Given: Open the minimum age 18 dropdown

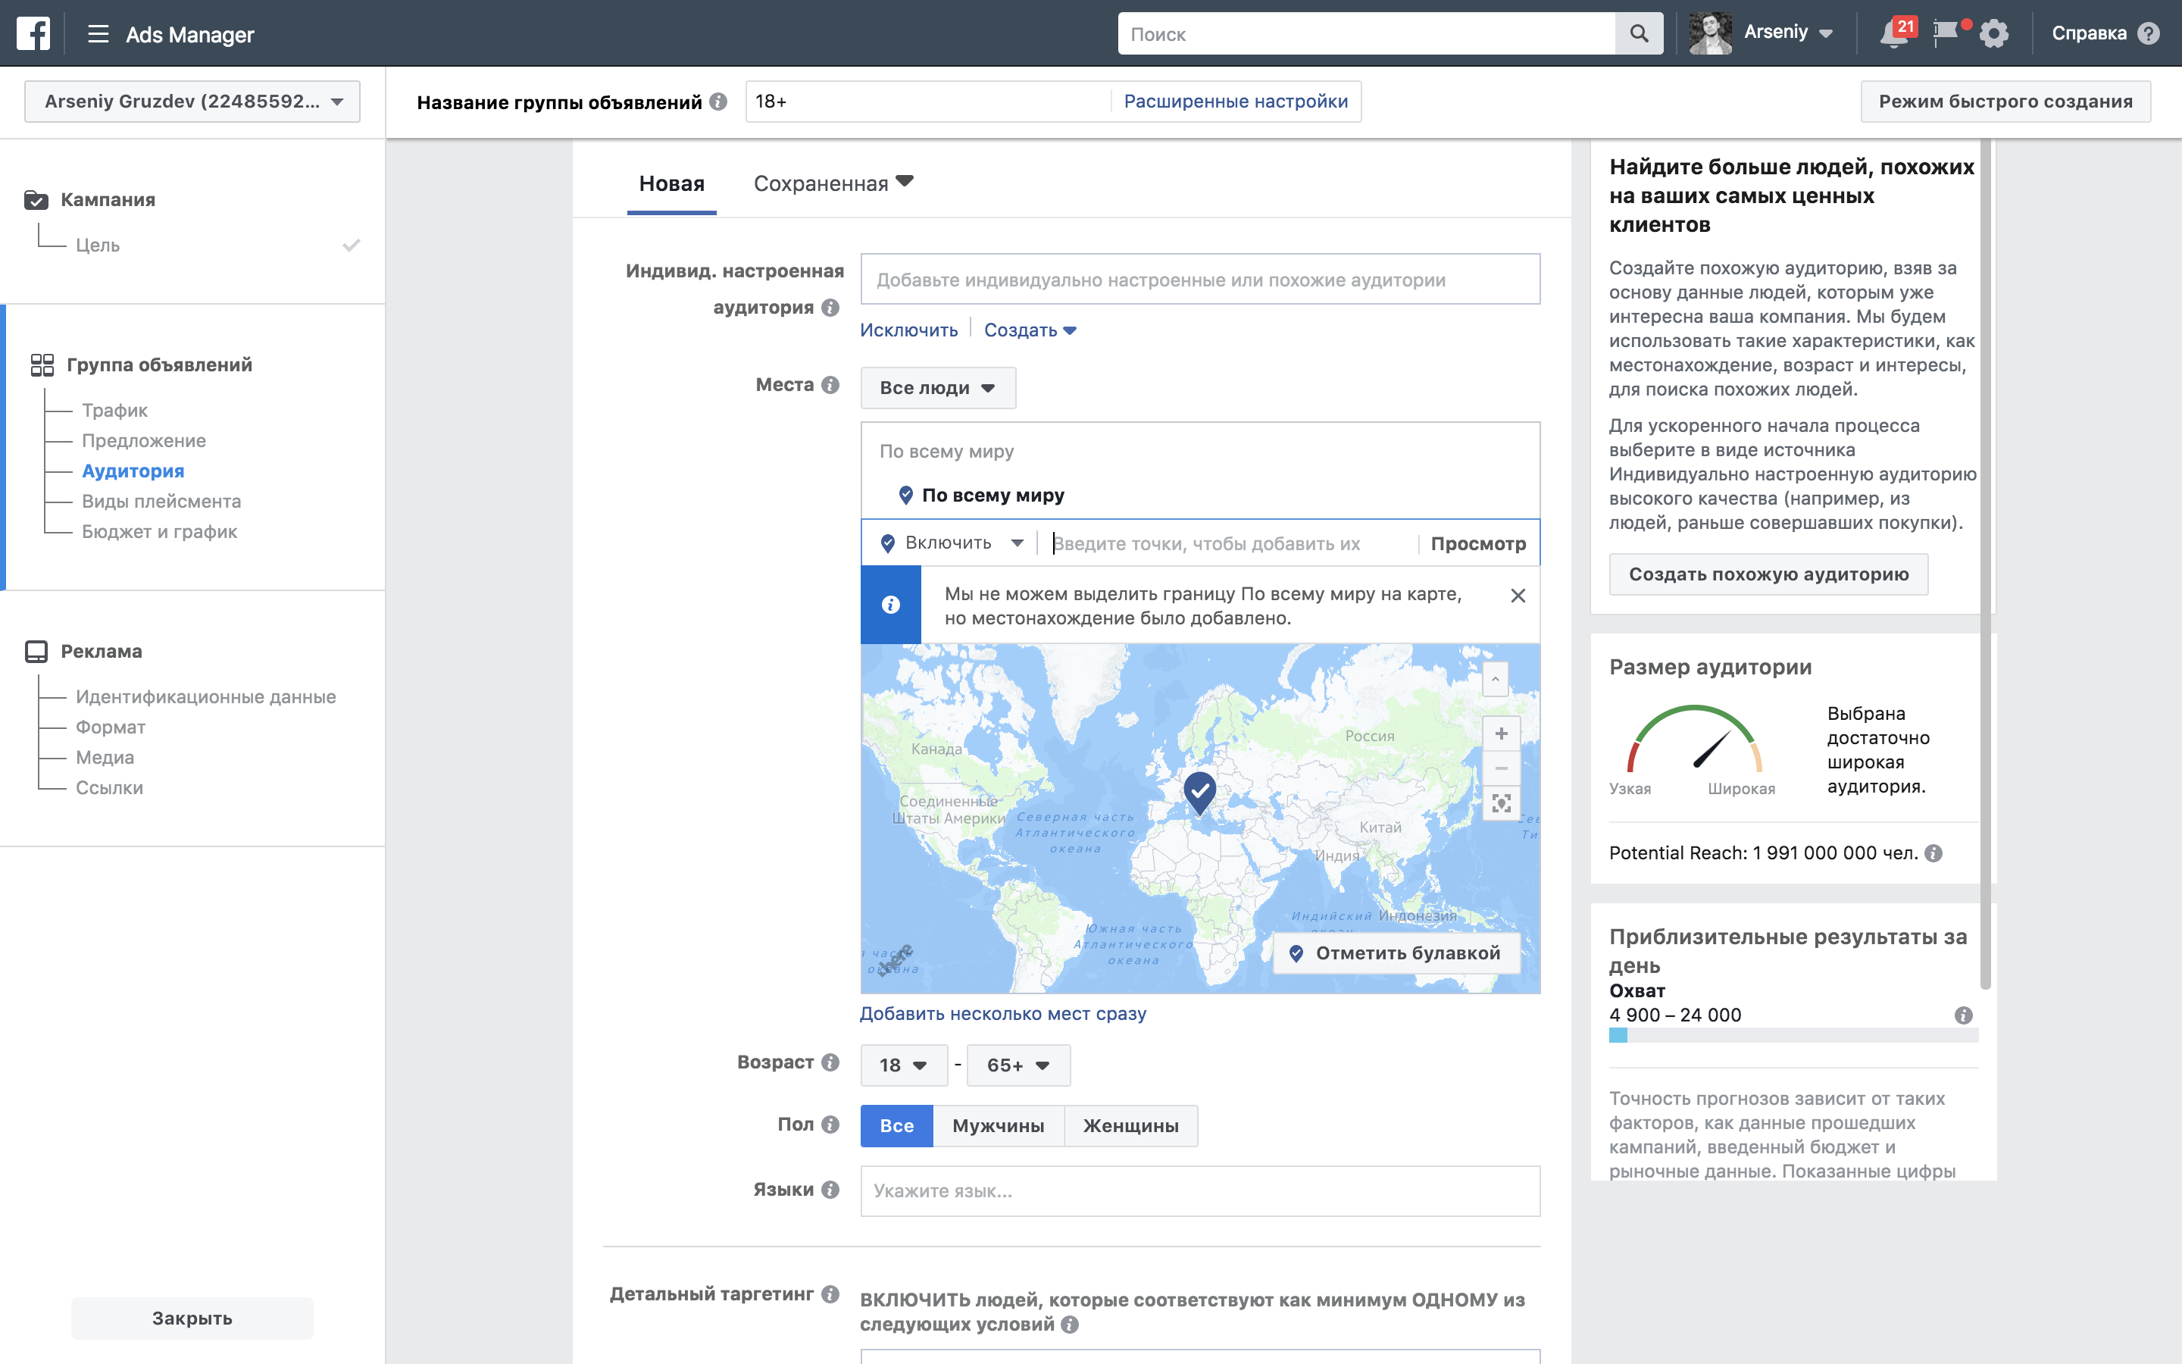Looking at the screenshot, I should pyautogui.click(x=903, y=1065).
